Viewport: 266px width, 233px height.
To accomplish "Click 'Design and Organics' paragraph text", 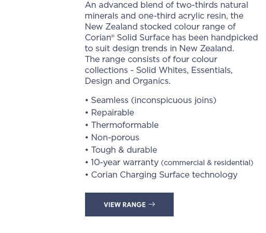I will (x=128, y=81).
